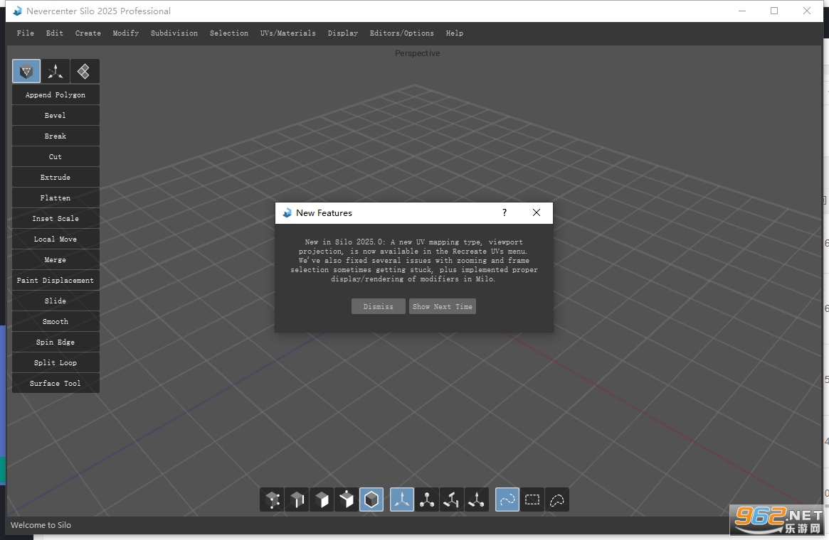Viewport: 829px width, 540px height.
Task: Enable rectangle area selection style
Action: (532, 499)
